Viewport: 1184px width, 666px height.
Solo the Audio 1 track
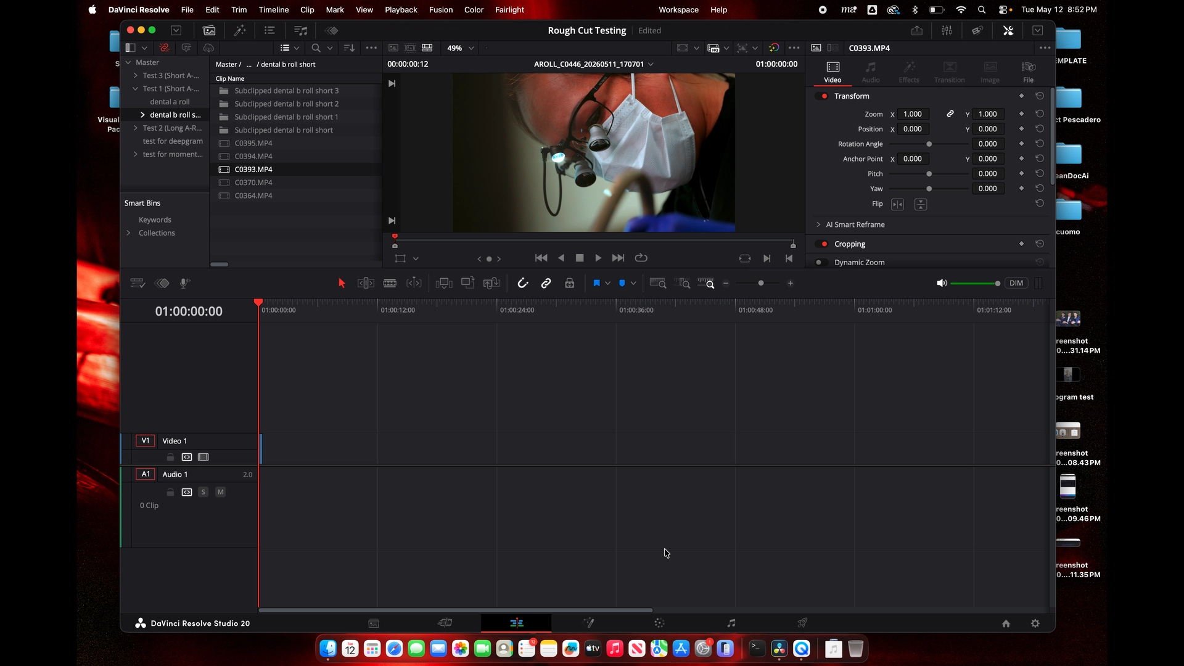point(203,492)
